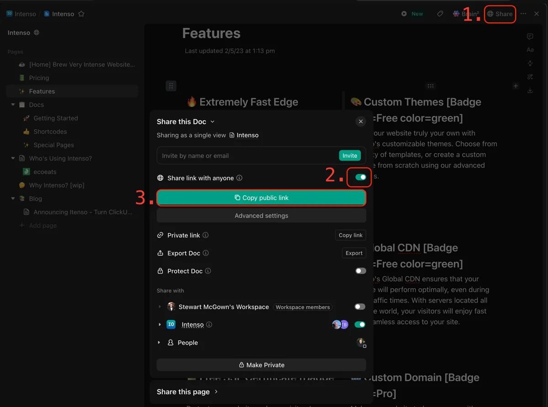Collapse the Docs page group

click(x=13, y=105)
